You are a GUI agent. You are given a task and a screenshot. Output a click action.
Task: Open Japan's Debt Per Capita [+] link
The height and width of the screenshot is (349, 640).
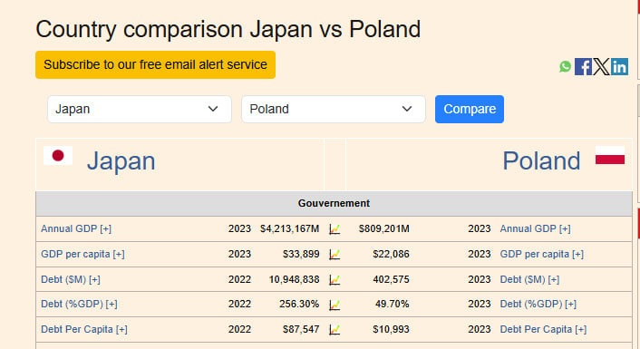[84, 329]
